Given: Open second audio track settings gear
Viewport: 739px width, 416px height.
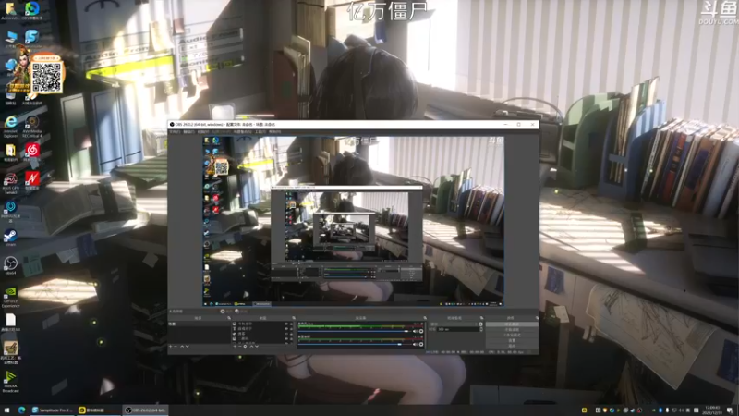Looking at the screenshot, I should click(x=421, y=344).
